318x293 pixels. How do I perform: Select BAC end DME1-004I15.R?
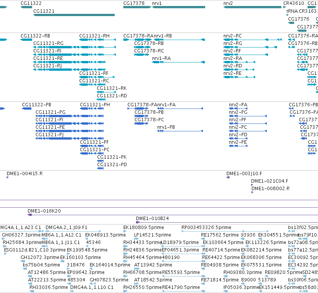coord(25,173)
